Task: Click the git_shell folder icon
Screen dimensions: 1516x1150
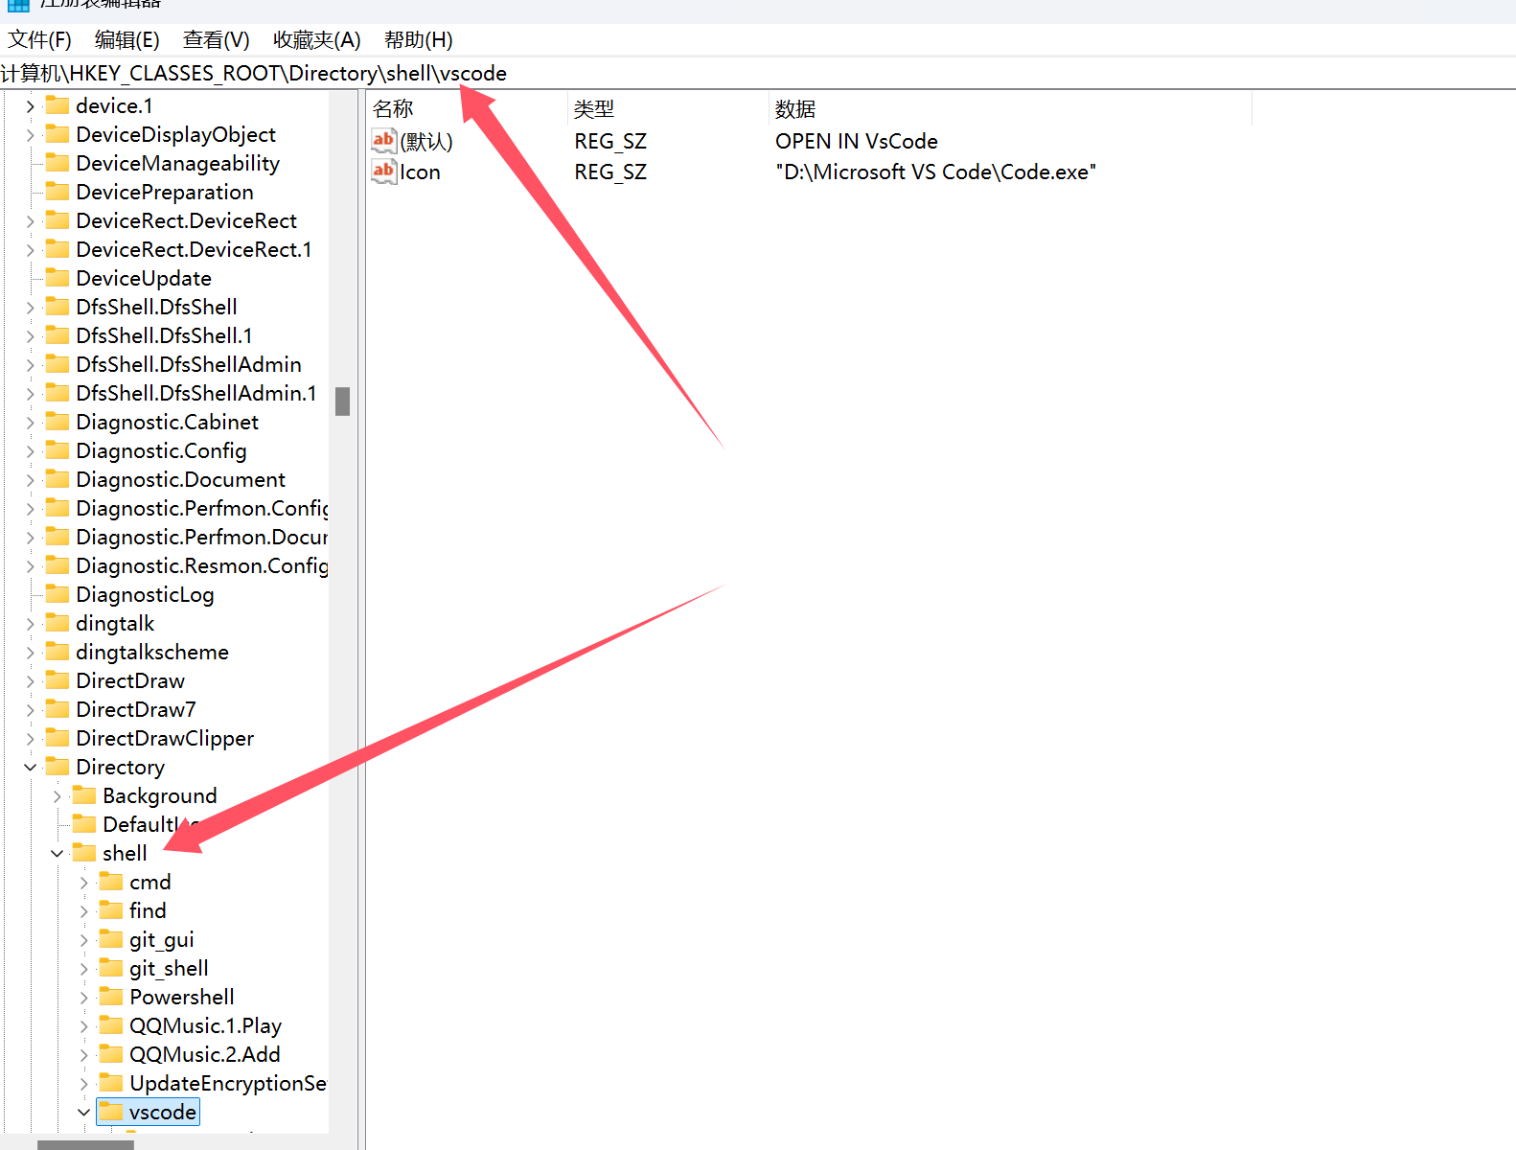Action: [x=111, y=968]
